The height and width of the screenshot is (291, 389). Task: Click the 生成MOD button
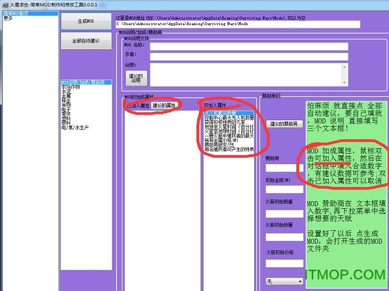(x=86, y=21)
